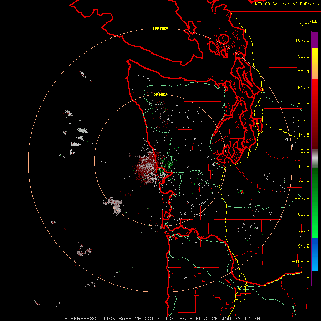The width and height of the screenshot is (321, 321).
Task: Click the purple top segment of color bar
Action: click(x=315, y=40)
